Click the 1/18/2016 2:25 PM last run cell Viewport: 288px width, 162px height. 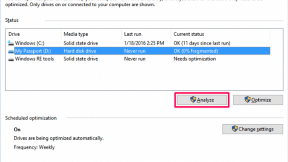pyautogui.click(x=144, y=43)
